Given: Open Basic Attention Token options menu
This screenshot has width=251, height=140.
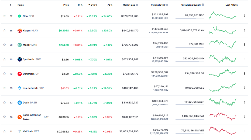Looking at the screenshot, I should coord(245,117).
